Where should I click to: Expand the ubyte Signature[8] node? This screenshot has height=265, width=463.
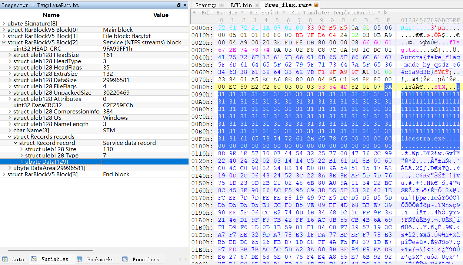4,24
